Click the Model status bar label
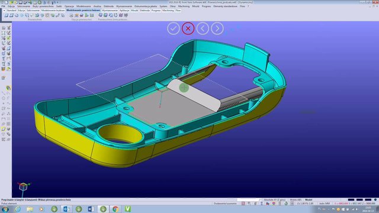Image resolution: width=379 pixels, height=213 pixels. 309,200
